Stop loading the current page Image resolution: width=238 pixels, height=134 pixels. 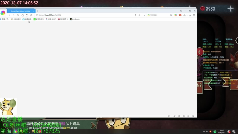pyautogui.click(x=18, y=15)
